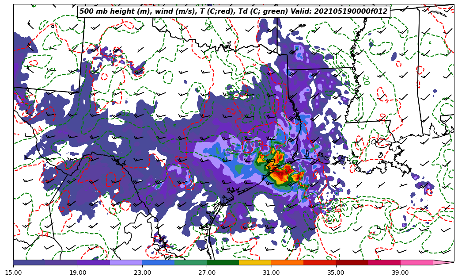Click the sea green colorbar segment
This screenshot has width=458, height=280.
(190, 262)
